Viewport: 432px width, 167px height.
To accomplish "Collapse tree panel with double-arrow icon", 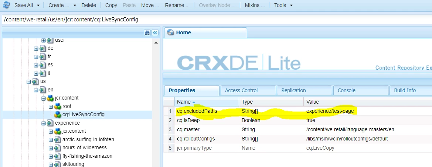I will 155,33.
